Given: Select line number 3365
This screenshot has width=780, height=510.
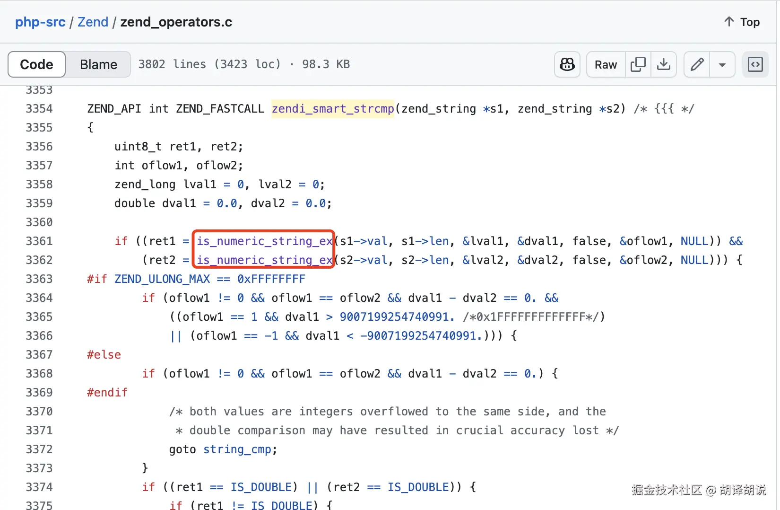Looking at the screenshot, I should coord(39,317).
